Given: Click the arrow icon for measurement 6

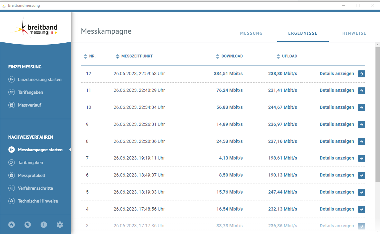Looking at the screenshot, I should (x=362, y=175).
